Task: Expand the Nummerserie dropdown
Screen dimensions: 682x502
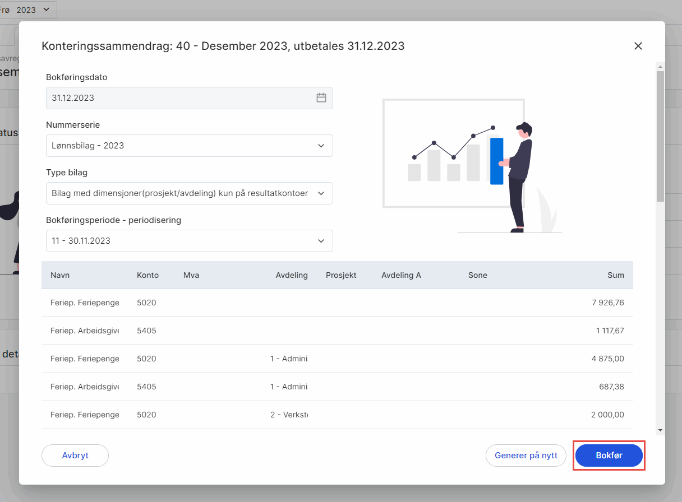Action: click(x=189, y=146)
